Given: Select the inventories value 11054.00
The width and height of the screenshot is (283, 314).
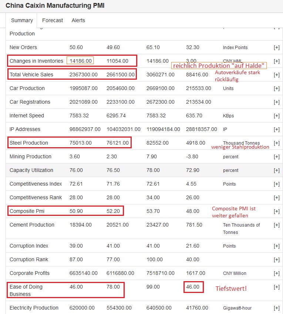Looking at the screenshot, I should (117, 61).
